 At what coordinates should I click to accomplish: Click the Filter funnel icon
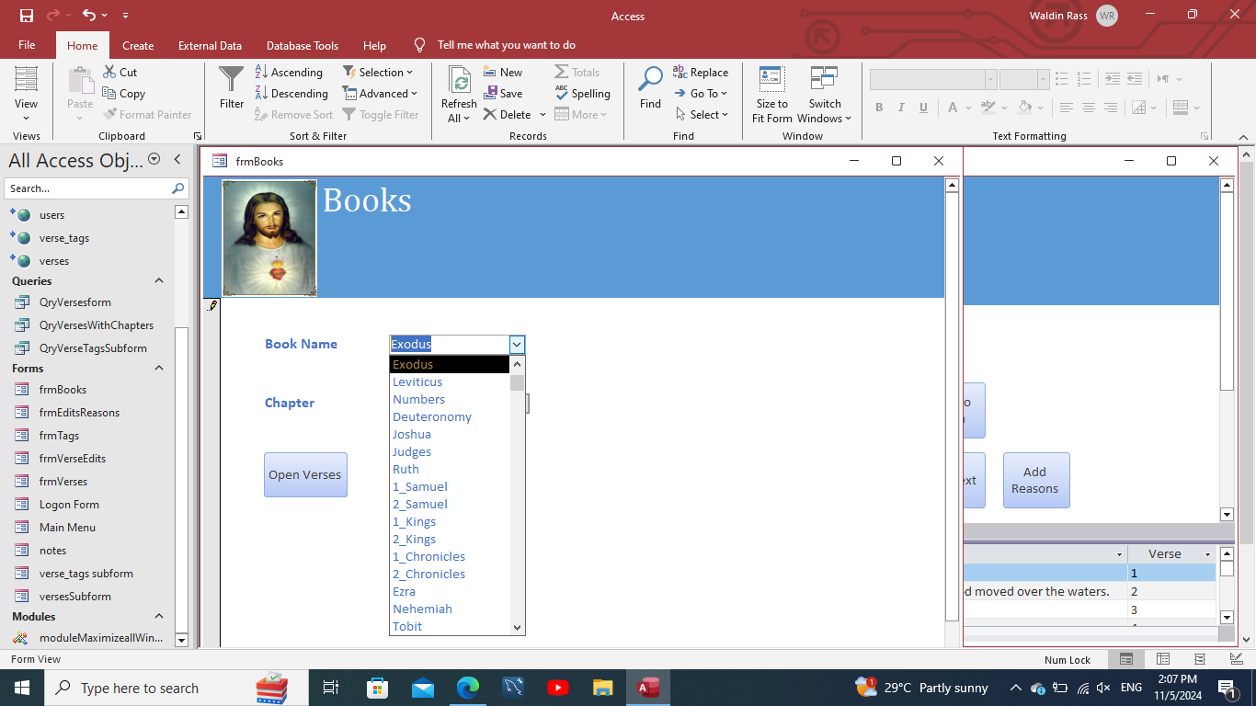232,80
